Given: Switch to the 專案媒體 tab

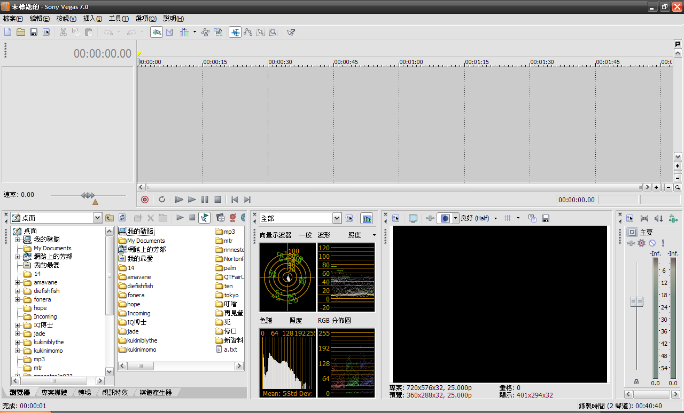Looking at the screenshot, I should (x=54, y=392).
